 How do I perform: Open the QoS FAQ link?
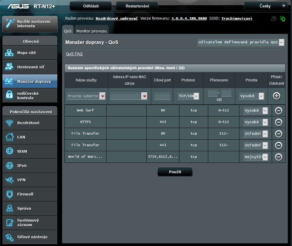pyautogui.click(x=74, y=54)
